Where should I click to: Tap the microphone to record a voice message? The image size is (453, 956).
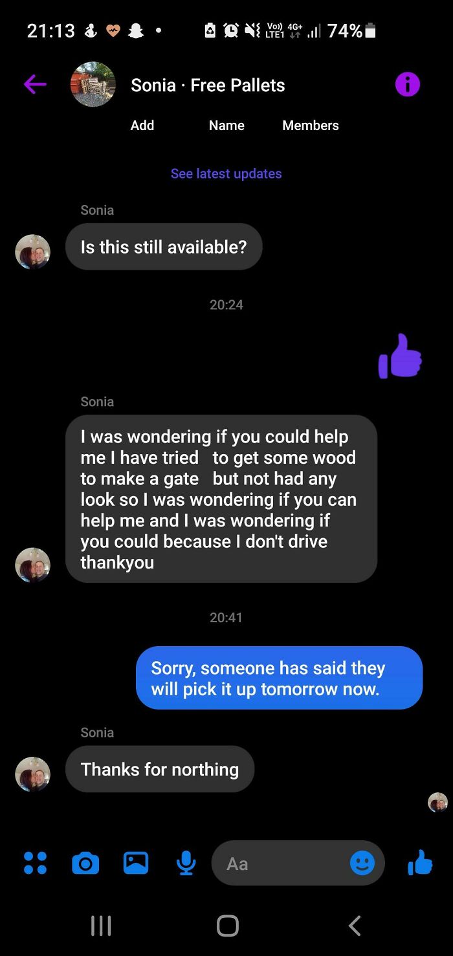[186, 863]
